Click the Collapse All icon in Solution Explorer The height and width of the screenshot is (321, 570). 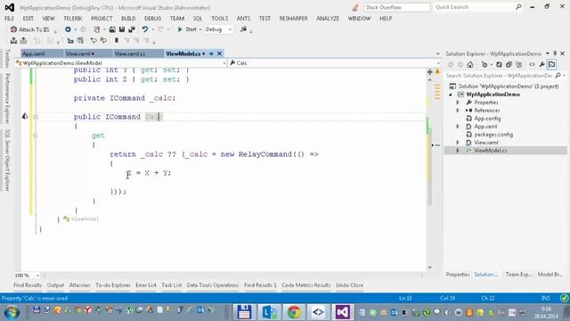[x=509, y=65]
